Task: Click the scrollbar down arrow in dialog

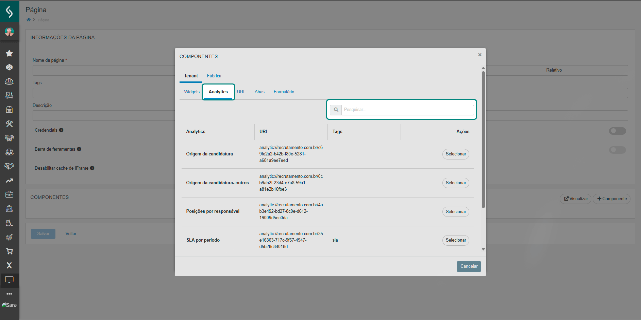Action: click(x=483, y=249)
